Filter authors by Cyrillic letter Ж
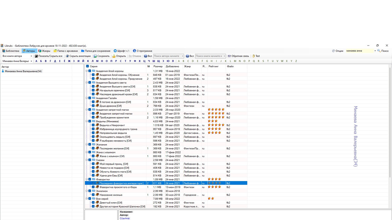Viewport: 392px width, 220px height. 69,61
